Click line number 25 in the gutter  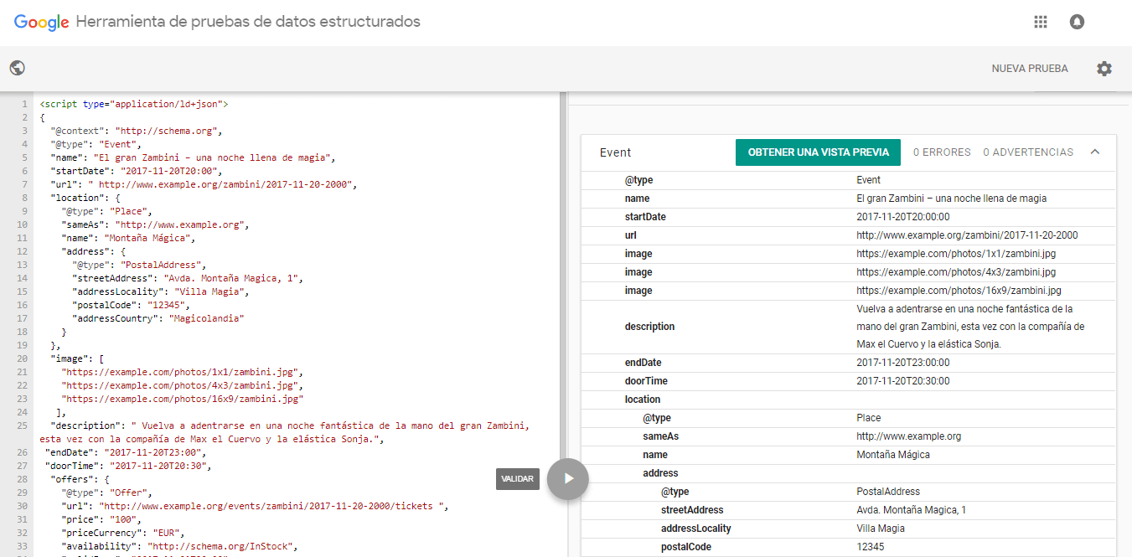[23, 425]
